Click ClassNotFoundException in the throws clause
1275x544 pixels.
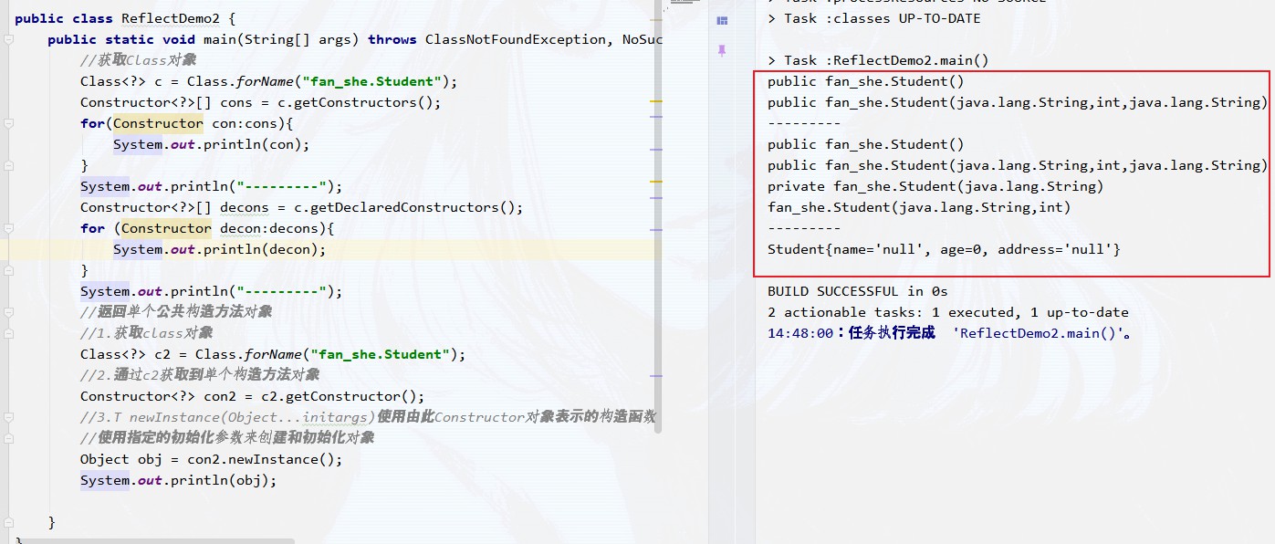(x=516, y=39)
